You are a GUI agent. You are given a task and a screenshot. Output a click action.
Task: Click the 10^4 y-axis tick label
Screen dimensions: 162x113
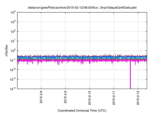pyautogui.click(x=13, y=12)
